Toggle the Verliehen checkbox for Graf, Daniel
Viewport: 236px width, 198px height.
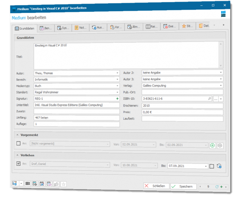pos(19,164)
